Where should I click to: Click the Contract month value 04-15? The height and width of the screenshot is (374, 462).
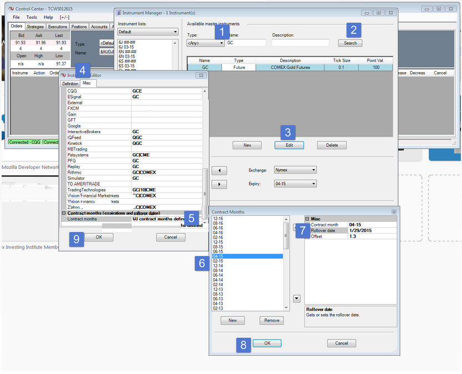[372, 225]
